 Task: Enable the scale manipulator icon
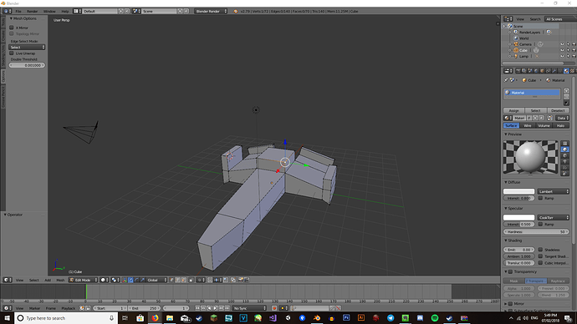click(142, 280)
